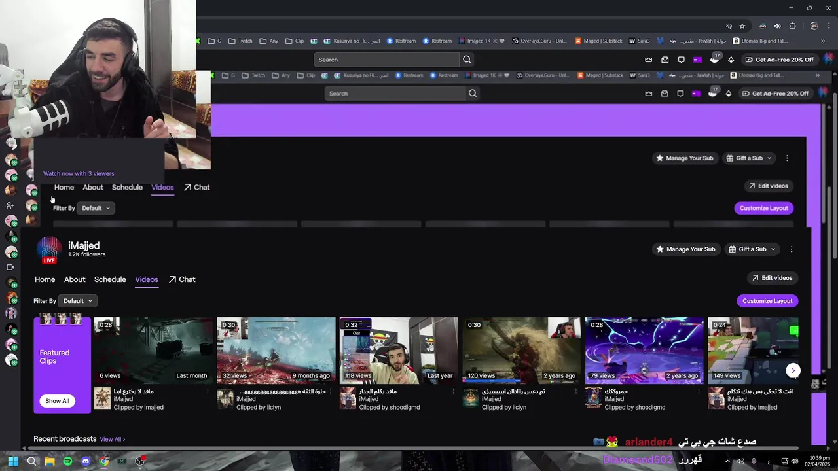Viewport: 838px width, 471px height.
Task: Open Kusuriya no Hi... bookmark in main browser
Action: (352, 41)
